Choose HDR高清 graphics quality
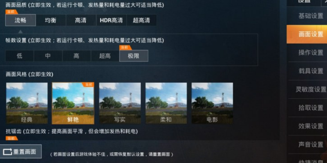This screenshot has width=327, height=163. coord(111,20)
